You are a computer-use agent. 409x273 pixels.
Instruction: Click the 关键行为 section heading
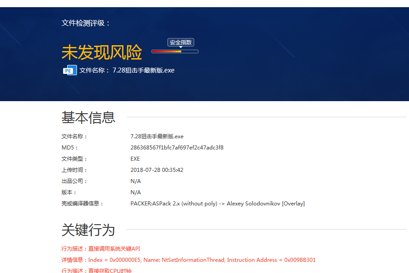(x=89, y=230)
